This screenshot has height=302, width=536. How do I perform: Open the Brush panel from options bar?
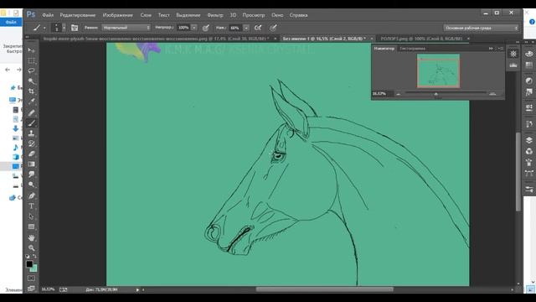[75, 28]
